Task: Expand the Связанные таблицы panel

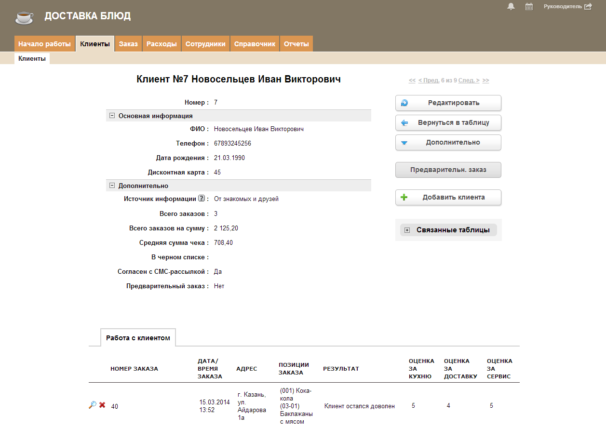Action: [x=407, y=230]
